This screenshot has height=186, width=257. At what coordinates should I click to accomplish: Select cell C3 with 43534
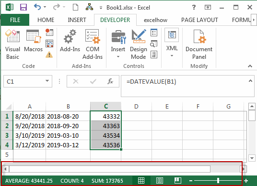click(105, 135)
